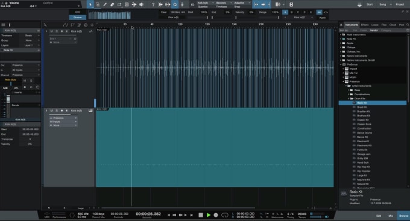Open the track list icon
Image resolution: width=410 pixels, height=221 pixels.
[x=3, y=25]
